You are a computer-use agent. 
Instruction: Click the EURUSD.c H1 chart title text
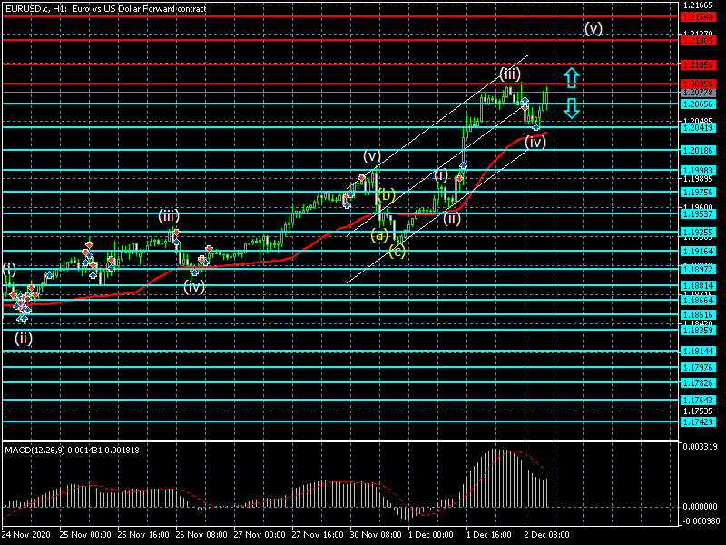pyautogui.click(x=105, y=8)
